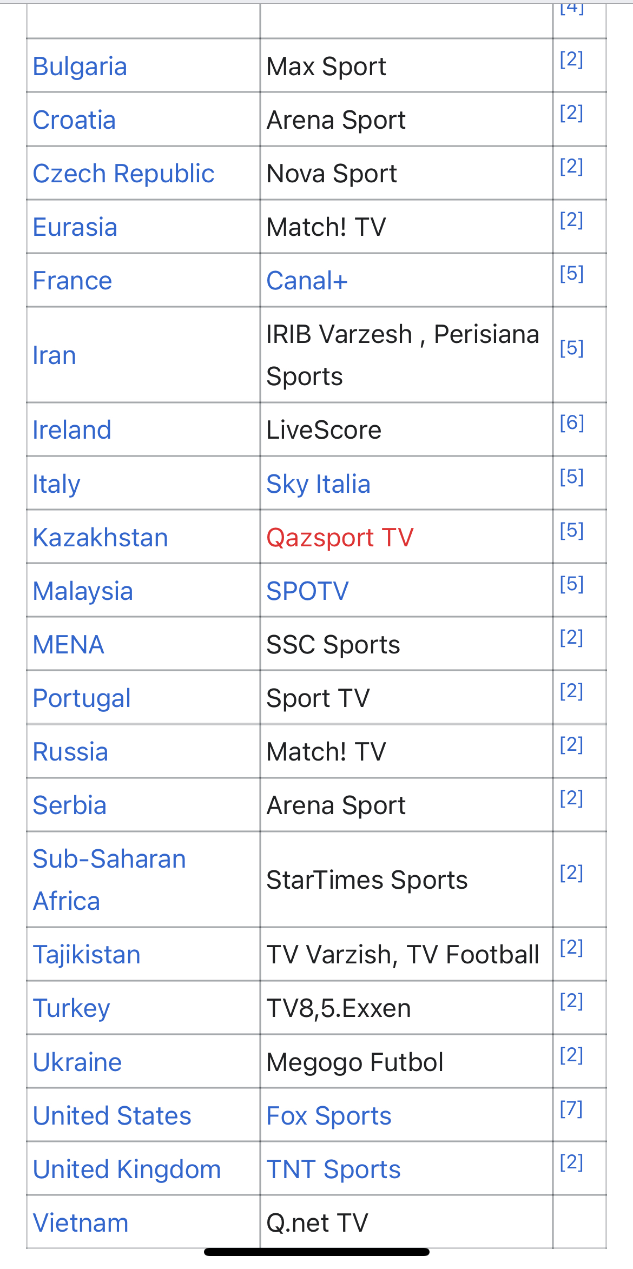
Task: Open the Tajikistan country link
Action: pyautogui.click(x=87, y=955)
